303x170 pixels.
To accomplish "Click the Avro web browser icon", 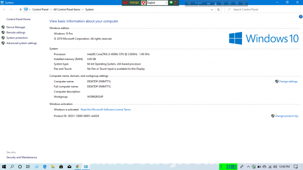I will 230,3.
